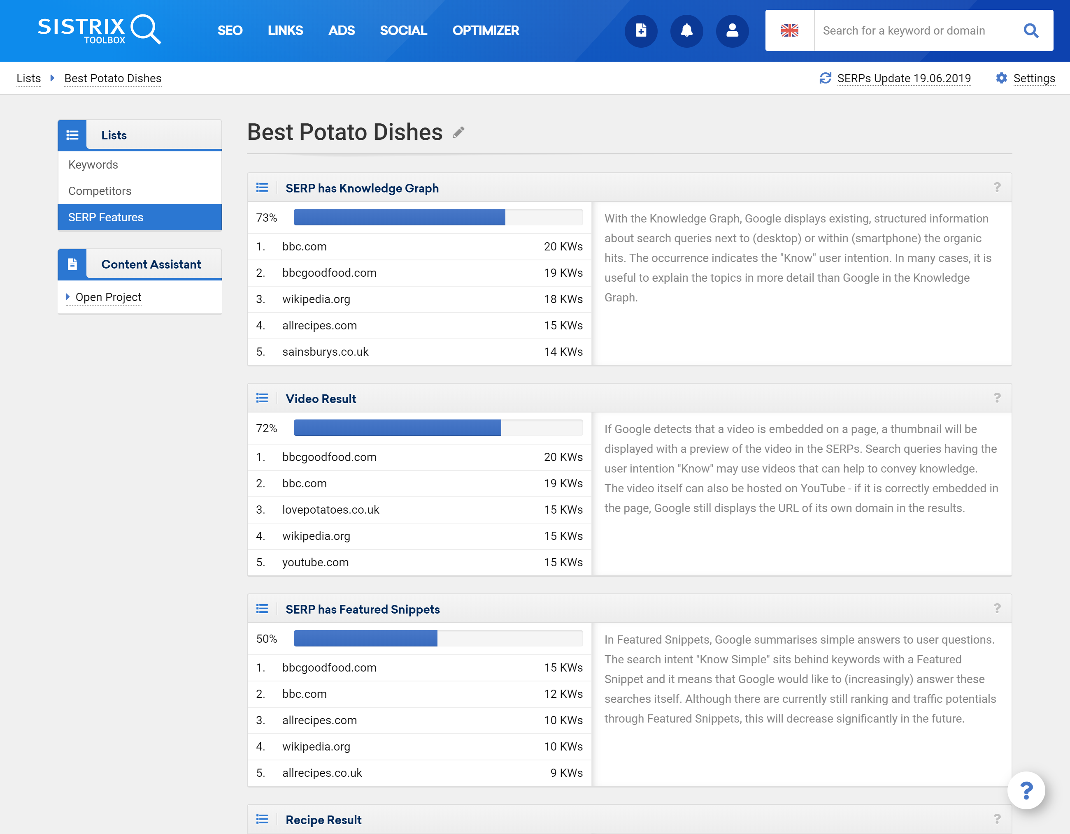The height and width of the screenshot is (834, 1070).
Task: Open the SOCIAL menu
Action: (403, 30)
